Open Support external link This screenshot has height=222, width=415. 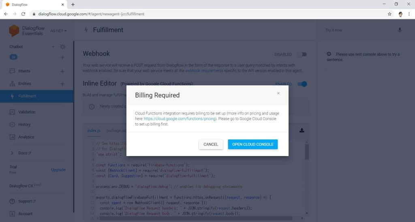point(27,201)
